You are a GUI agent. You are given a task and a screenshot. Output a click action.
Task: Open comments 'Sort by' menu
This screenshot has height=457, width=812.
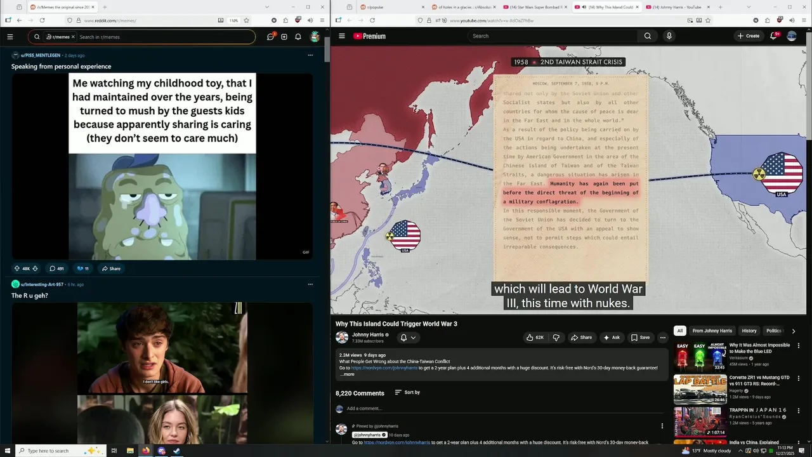point(407,392)
